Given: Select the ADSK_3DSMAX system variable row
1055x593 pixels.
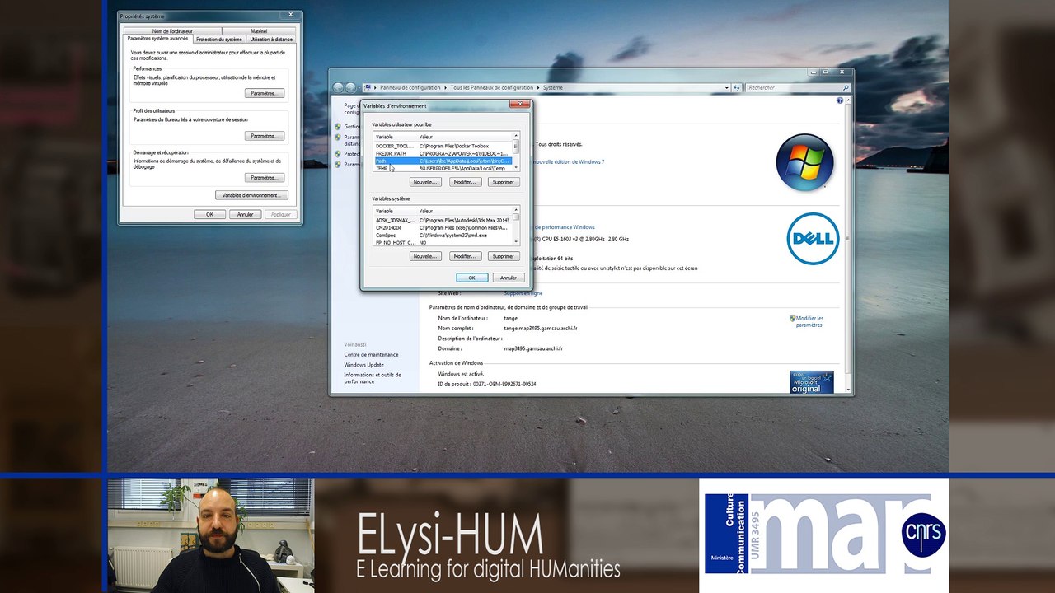Looking at the screenshot, I should 443,220.
